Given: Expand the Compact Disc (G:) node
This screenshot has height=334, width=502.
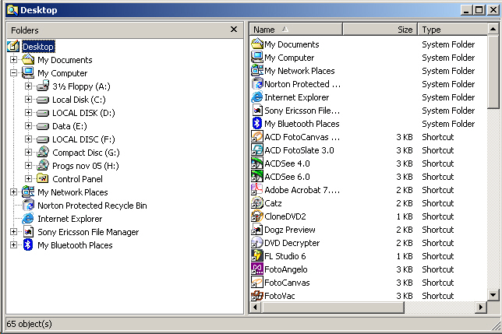Looking at the screenshot, I should pyautogui.click(x=28, y=153).
